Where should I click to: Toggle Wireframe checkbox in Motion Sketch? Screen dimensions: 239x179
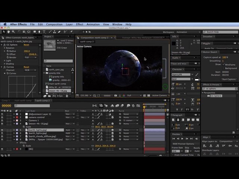pyautogui.click(x=224, y=65)
